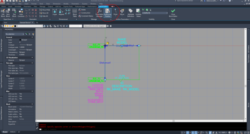Expand the Open/Save panel
The height and width of the screenshot is (134, 250).
pos(8,19)
